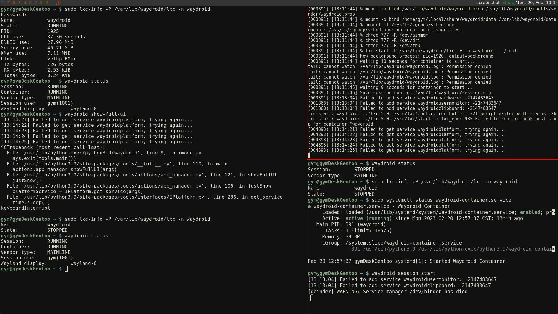Click 'Script exited with status 126' lxc-start line
Screen dimensions: 558x314
(432, 114)
